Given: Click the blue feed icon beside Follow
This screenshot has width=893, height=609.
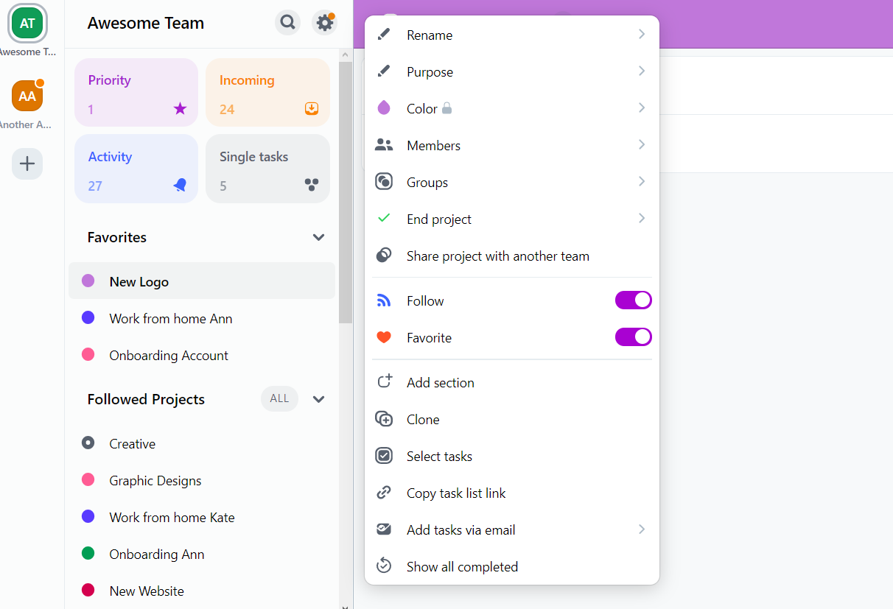Looking at the screenshot, I should (384, 300).
